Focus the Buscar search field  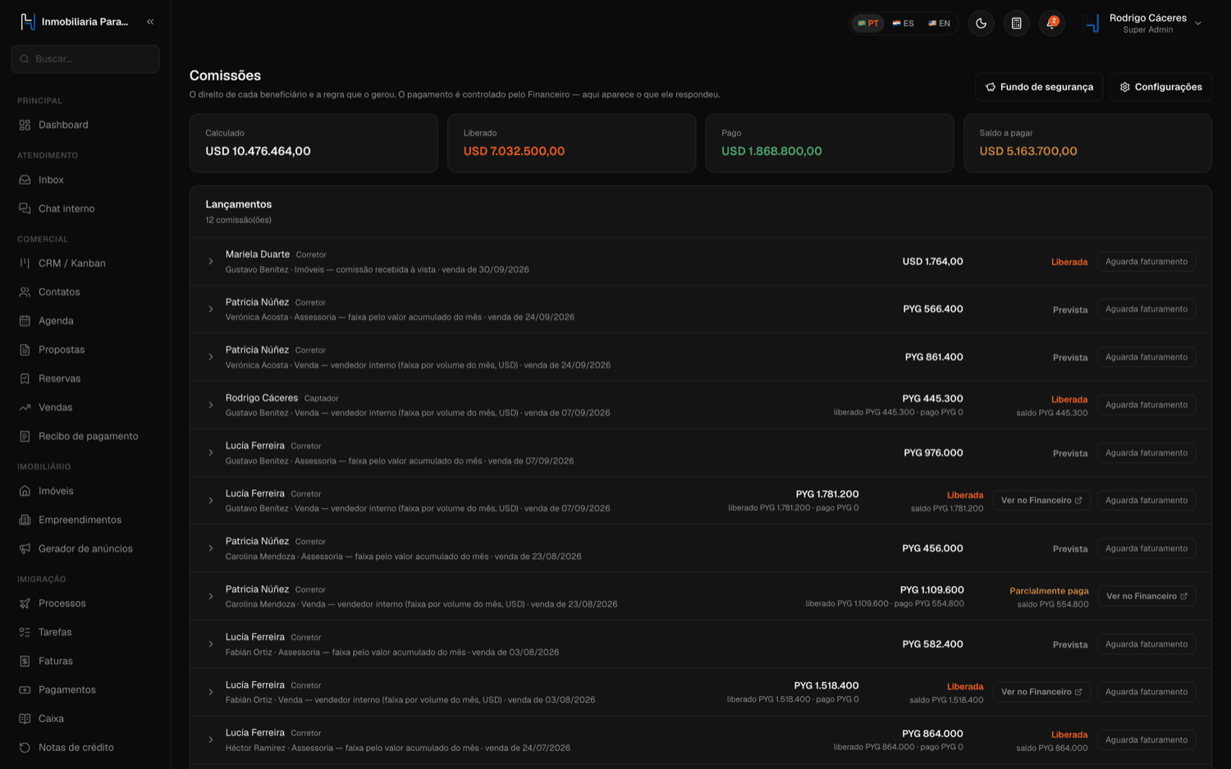[85, 59]
